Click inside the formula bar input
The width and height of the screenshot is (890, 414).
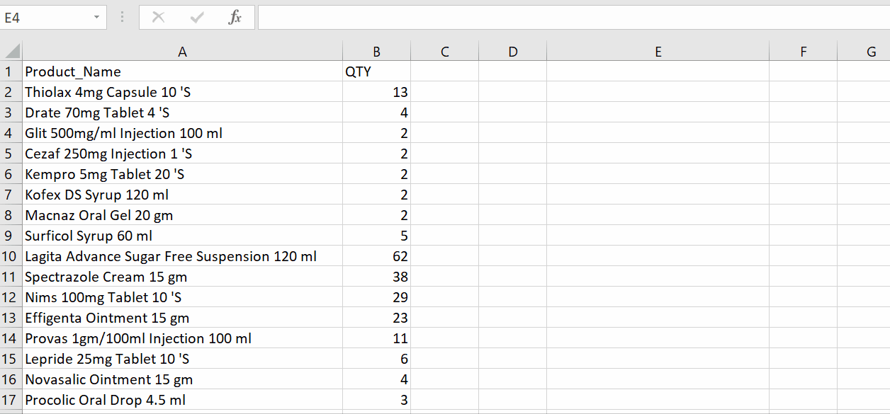(573, 18)
